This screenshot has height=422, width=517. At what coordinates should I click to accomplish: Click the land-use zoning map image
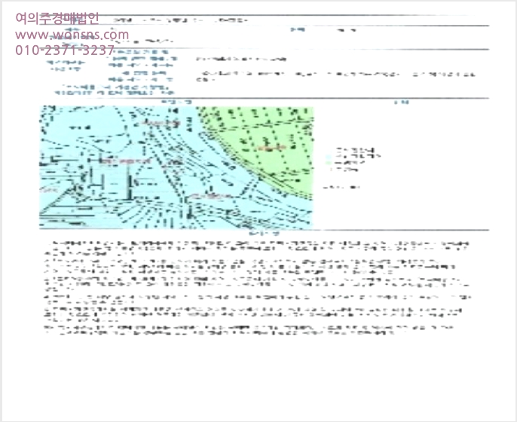point(176,167)
